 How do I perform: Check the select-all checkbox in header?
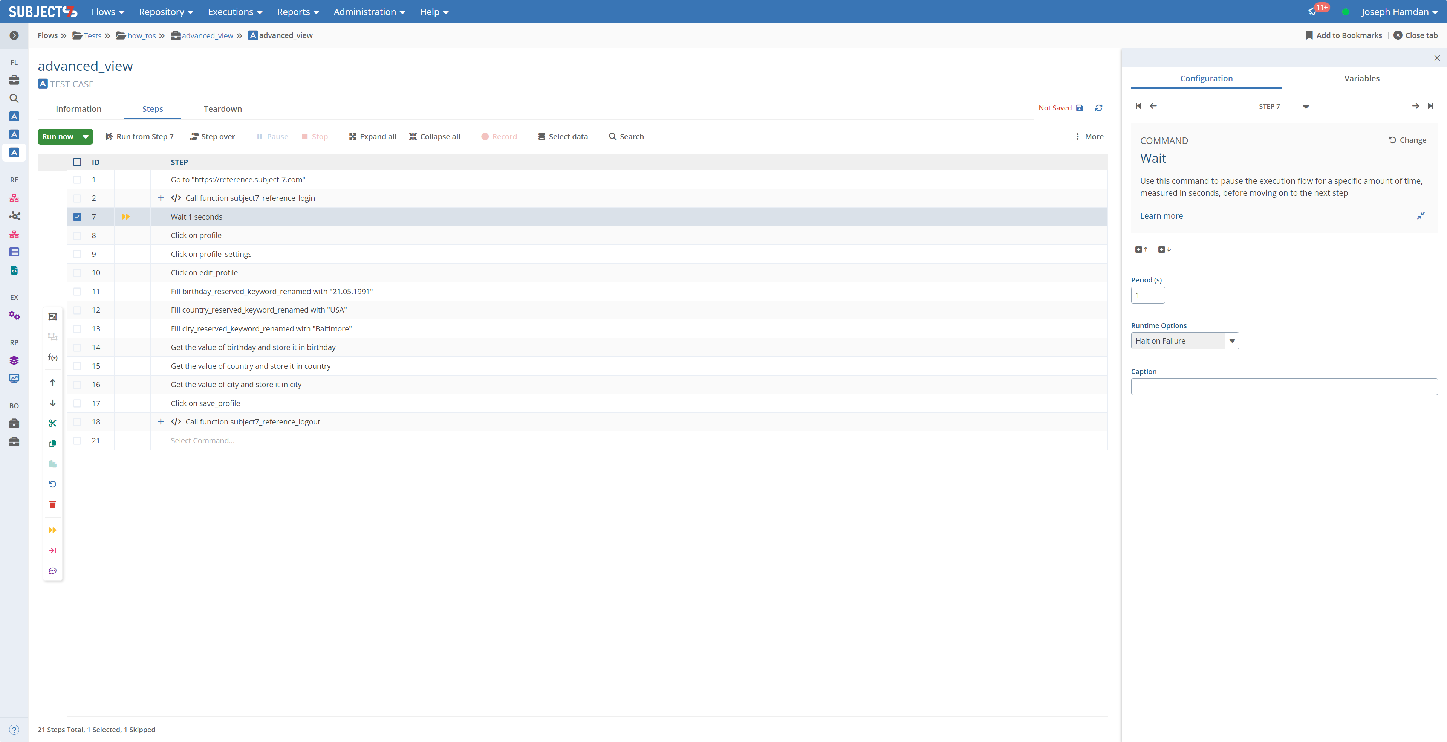click(x=77, y=162)
